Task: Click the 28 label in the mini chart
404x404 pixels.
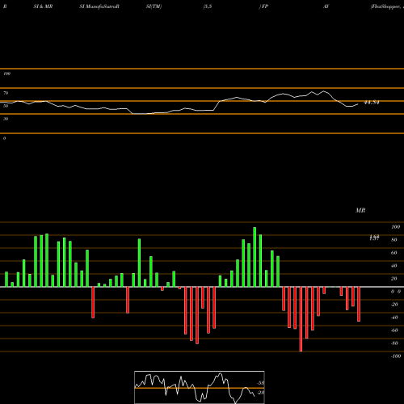Action: [x=261, y=393]
